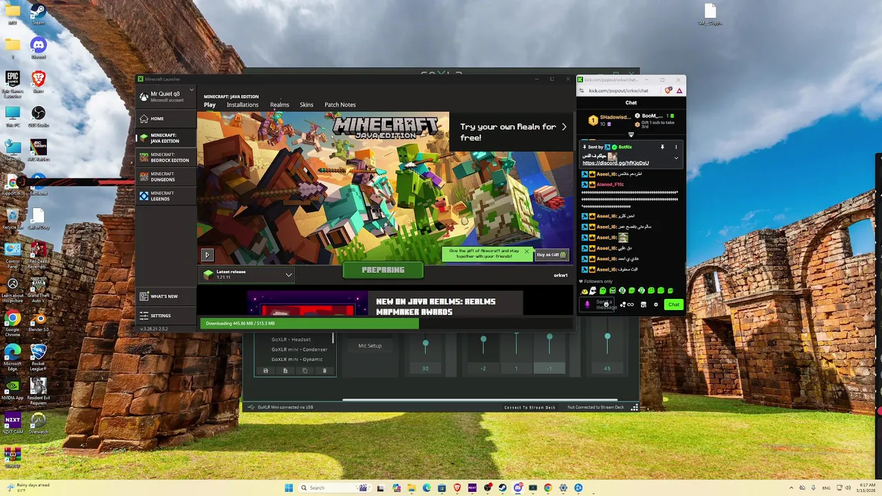The height and width of the screenshot is (496, 882).
Task: Open the Home section in Minecraft Launcher
Action: (165, 118)
